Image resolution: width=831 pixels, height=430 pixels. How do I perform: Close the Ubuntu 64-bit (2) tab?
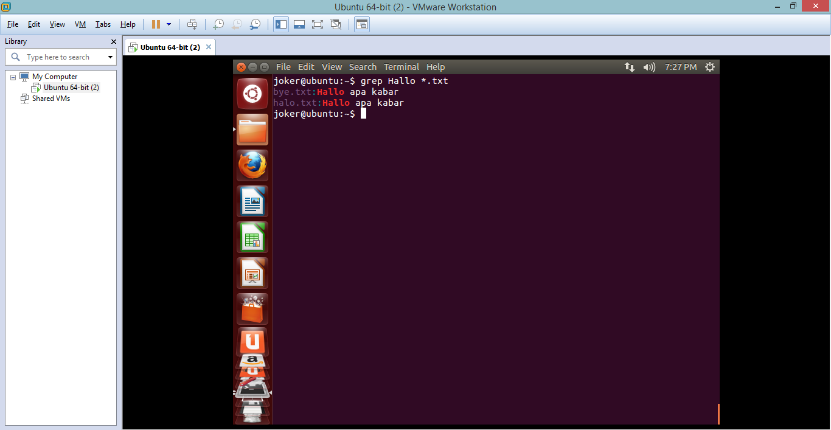209,47
